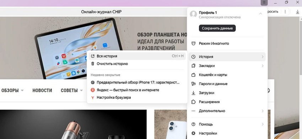
Task: Click the Incognito mode mask icon
Action: (x=193, y=44)
